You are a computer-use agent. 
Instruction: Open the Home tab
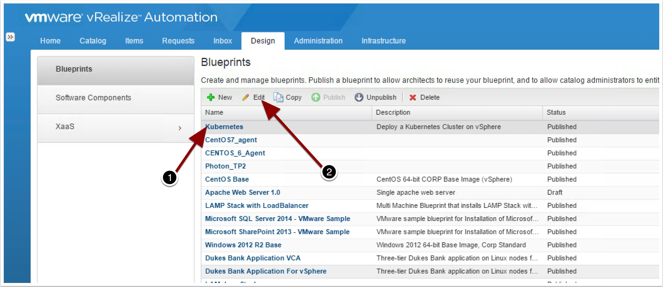pos(50,41)
